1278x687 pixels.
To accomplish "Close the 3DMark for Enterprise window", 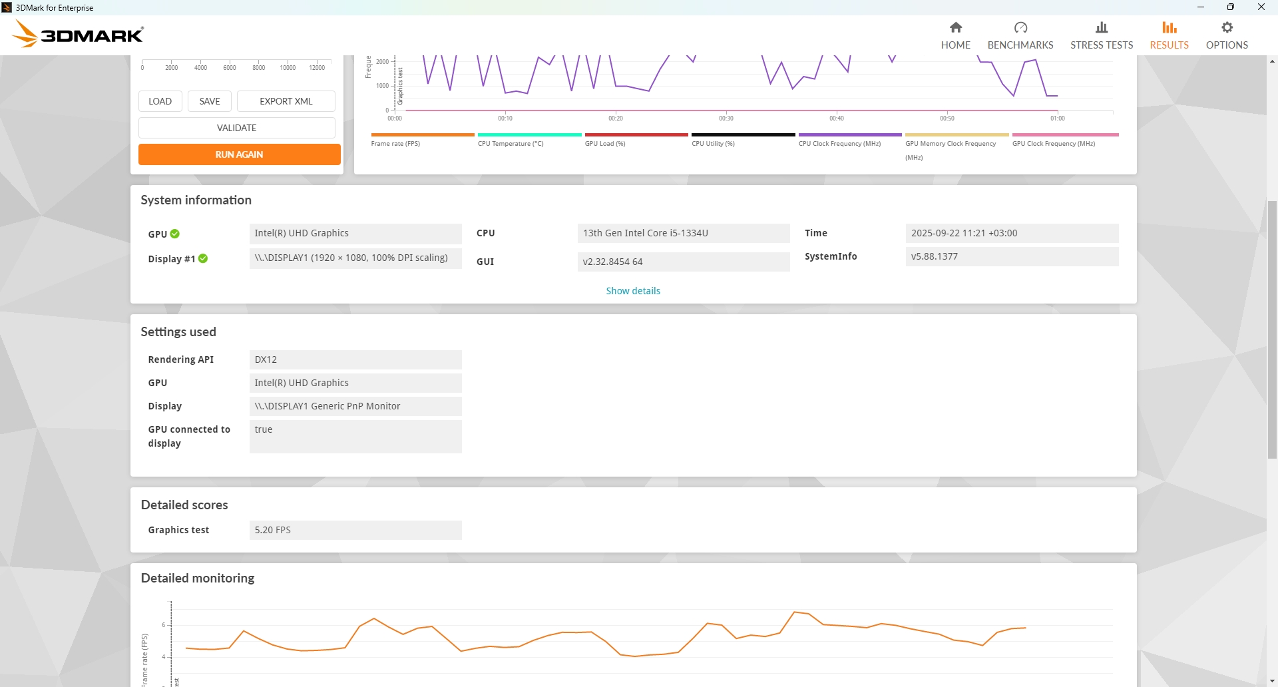I will [1261, 7].
